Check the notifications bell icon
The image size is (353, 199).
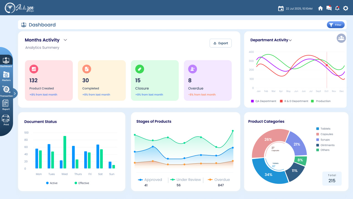pos(337,8)
